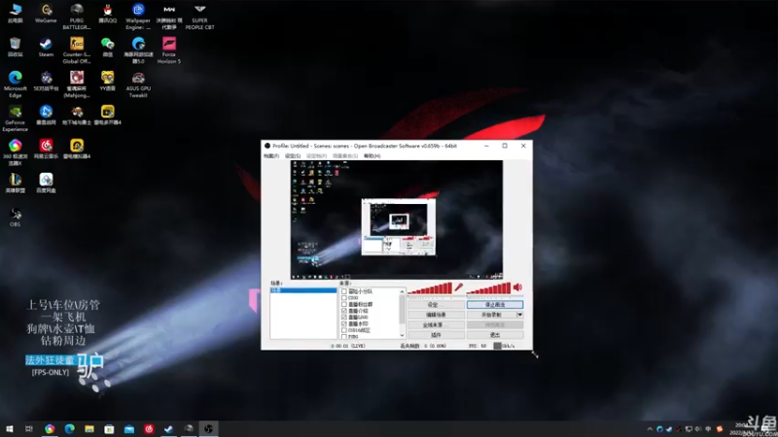Open Steam from the taskbar
Image resolution: width=778 pixels, height=437 pixels.
(x=168, y=428)
